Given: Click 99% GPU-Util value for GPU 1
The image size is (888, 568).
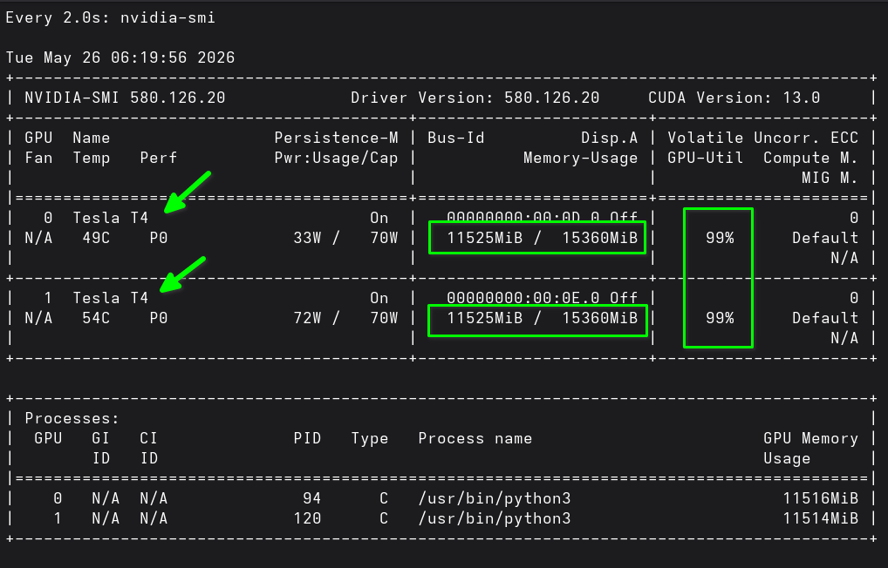Looking at the screenshot, I should pyautogui.click(x=720, y=319).
